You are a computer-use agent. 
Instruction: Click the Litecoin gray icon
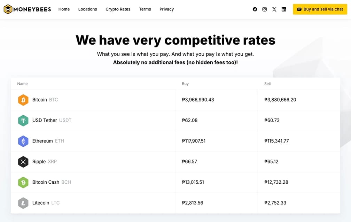click(23, 203)
